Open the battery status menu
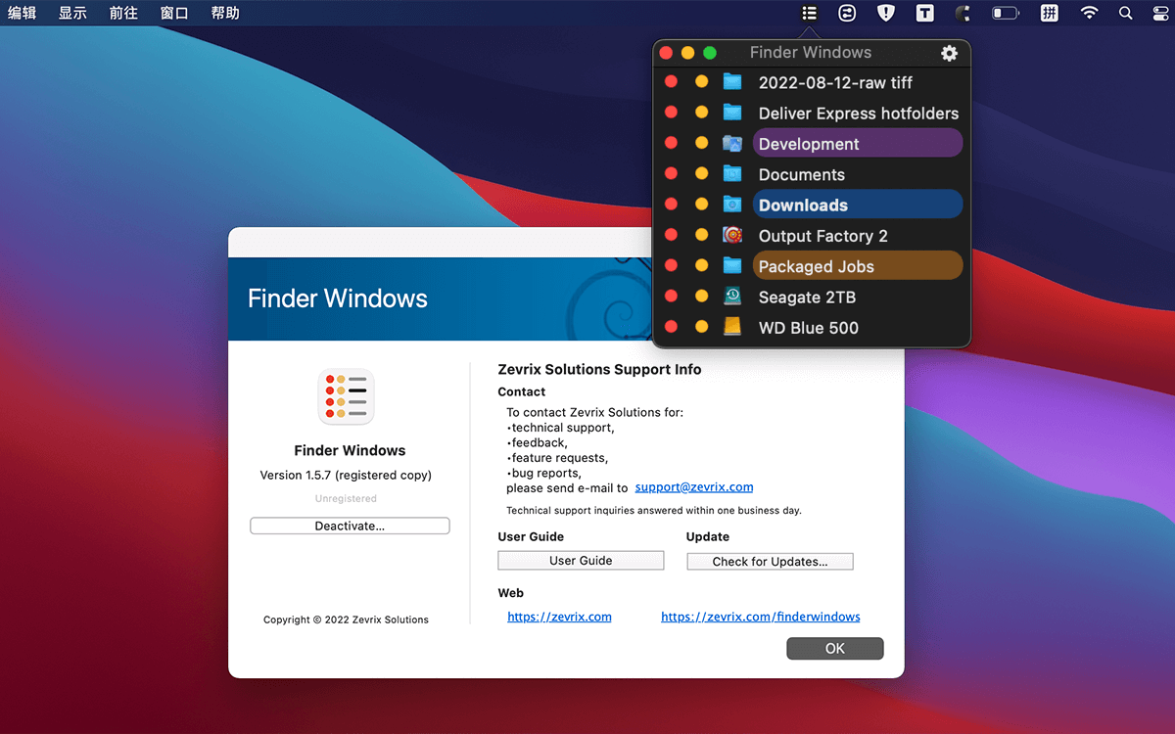Viewport: 1175px width, 734px height. pos(1006,13)
